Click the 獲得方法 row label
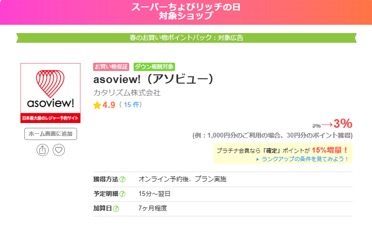Viewport: 372px width, 227px height. [x=105, y=179]
